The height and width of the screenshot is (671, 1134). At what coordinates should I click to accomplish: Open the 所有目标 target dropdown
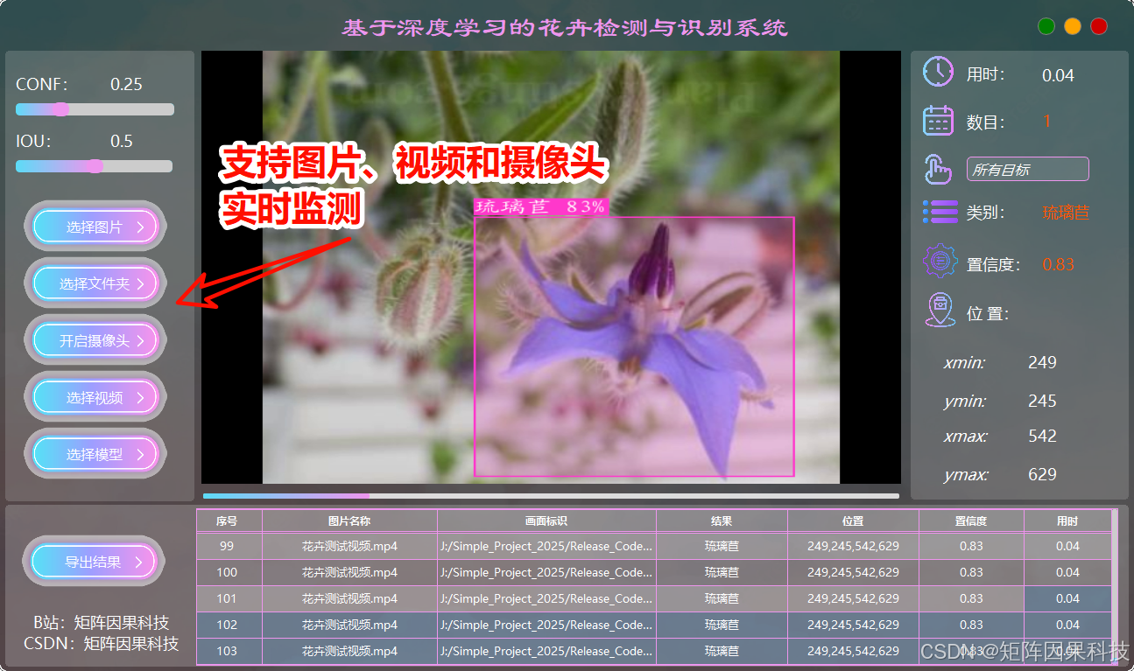[1027, 169]
